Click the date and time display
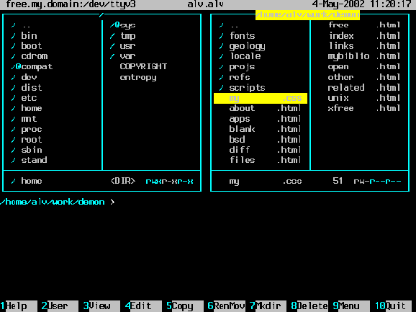 tap(361, 4)
